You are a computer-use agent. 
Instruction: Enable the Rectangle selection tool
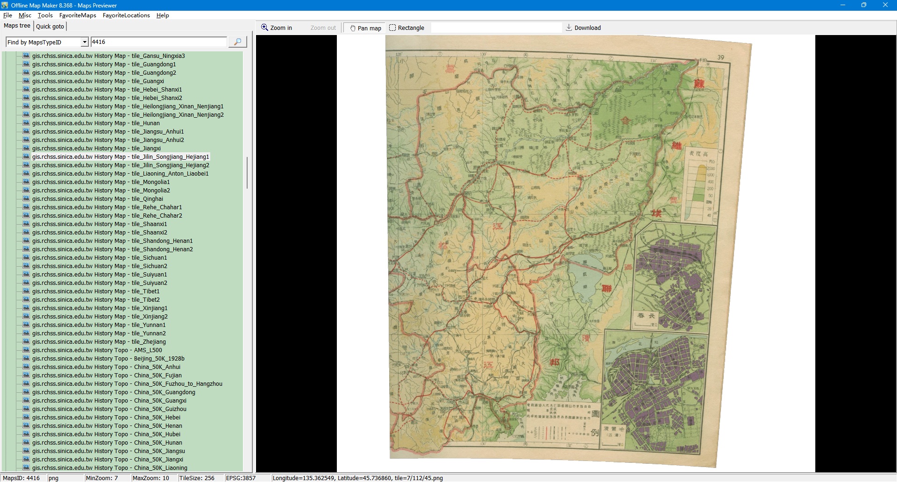(406, 28)
